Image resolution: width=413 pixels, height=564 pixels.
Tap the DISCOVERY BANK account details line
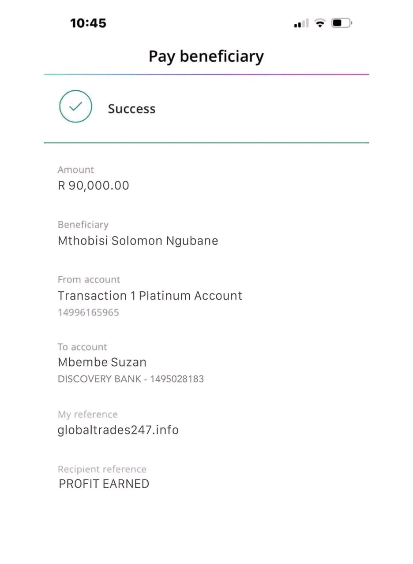[131, 379]
